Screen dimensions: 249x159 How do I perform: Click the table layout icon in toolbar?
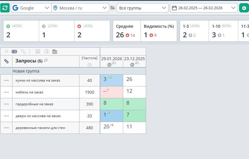point(38,51)
